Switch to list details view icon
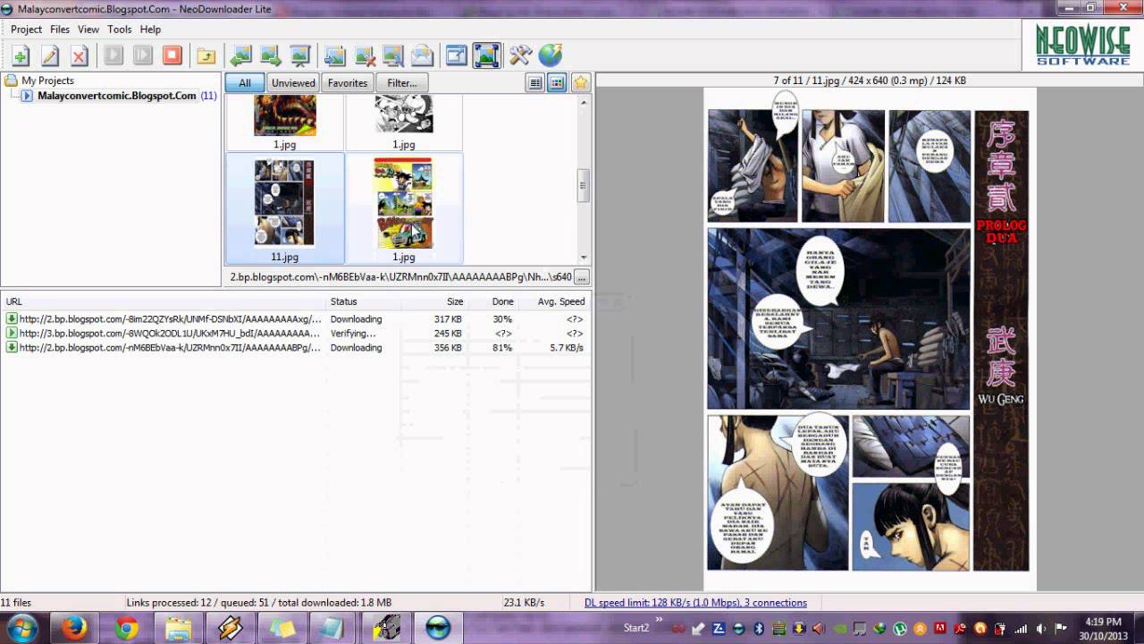This screenshot has width=1144, height=644. (535, 82)
